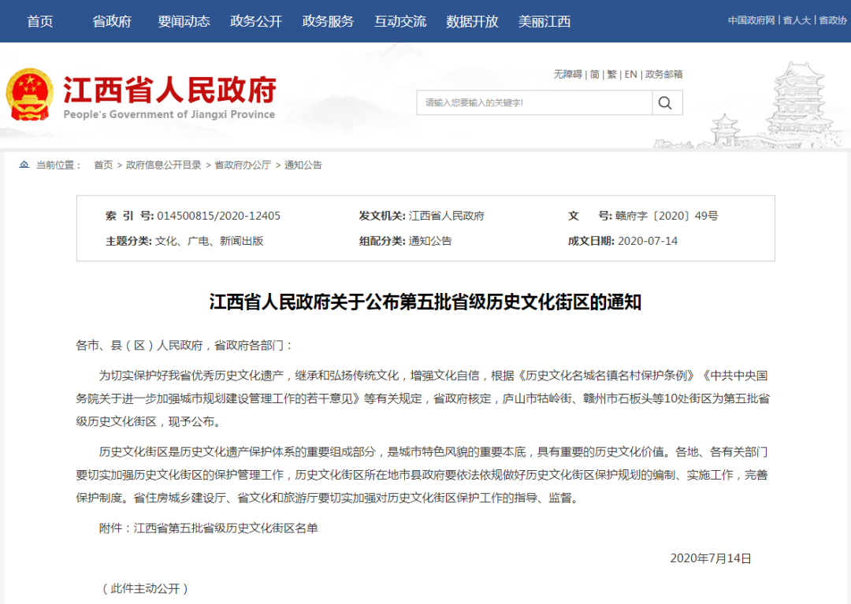Open 政务公开 in the top navigation
The width and height of the screenshot is (851, 604).
click(256, 21)
